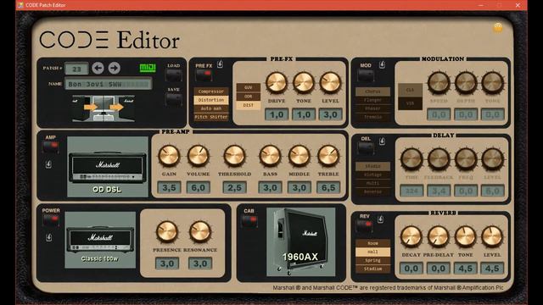Click the amp-to-computer transfer graphic
Screen dimensions: 543x305
click(104, 108)
